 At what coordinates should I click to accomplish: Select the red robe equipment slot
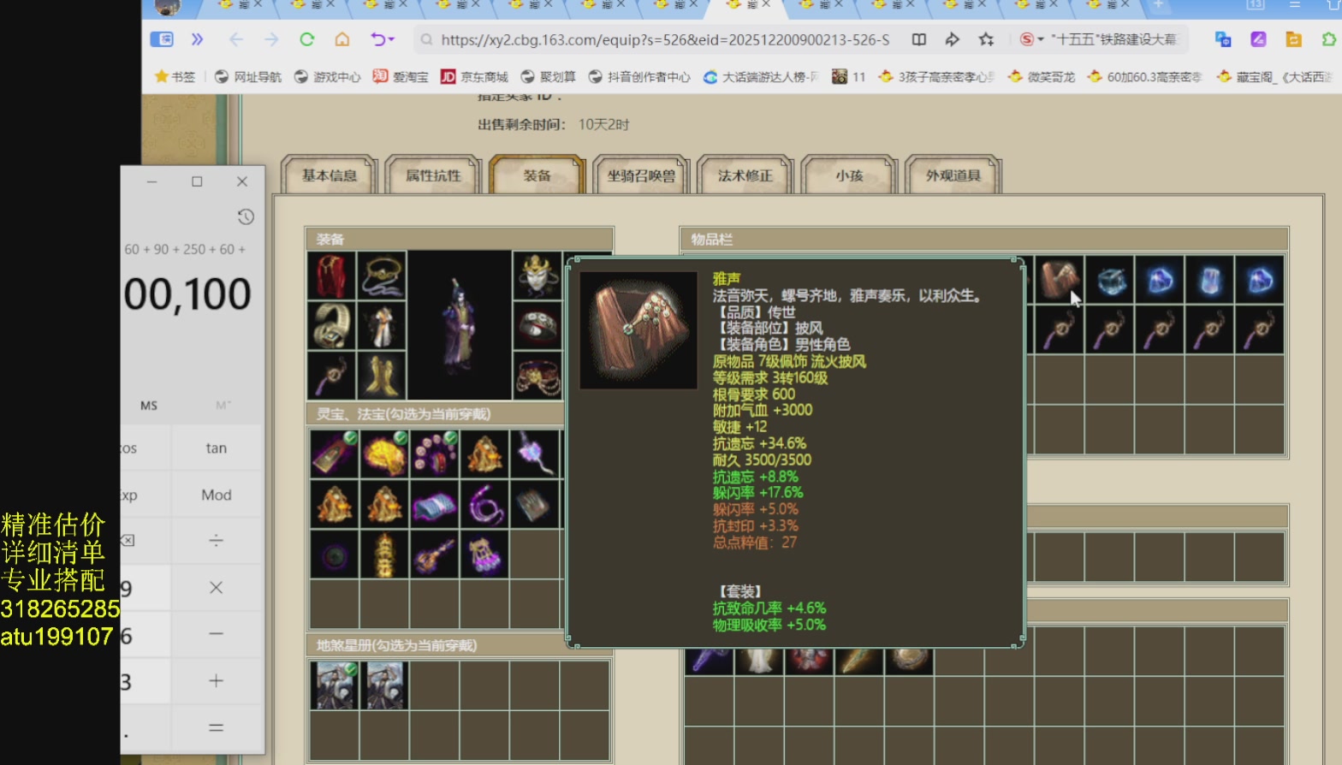point(331,276)
